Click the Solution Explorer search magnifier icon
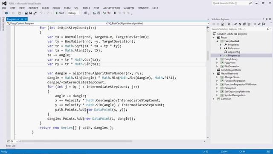Image resolution: width=273 pixels, height=154 pixels. click(x=268, y=29)
